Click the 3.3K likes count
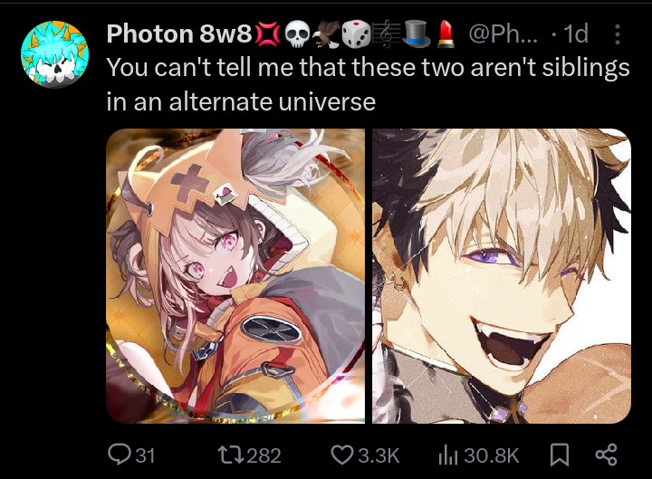The width and height of the screenshot is (652, 479). click(x=379, y=455)
